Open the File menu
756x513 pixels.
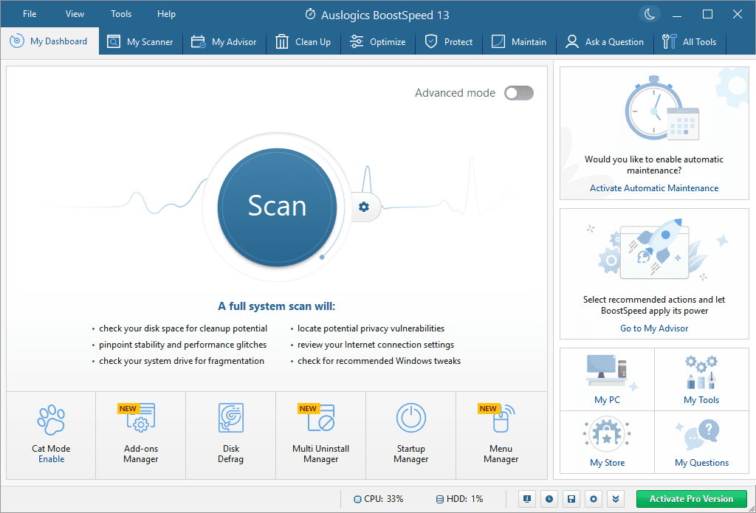point(30,14)
